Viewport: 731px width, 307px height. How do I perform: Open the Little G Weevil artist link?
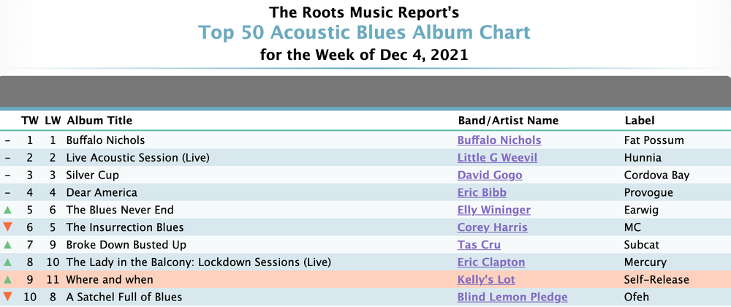[497, 158]
